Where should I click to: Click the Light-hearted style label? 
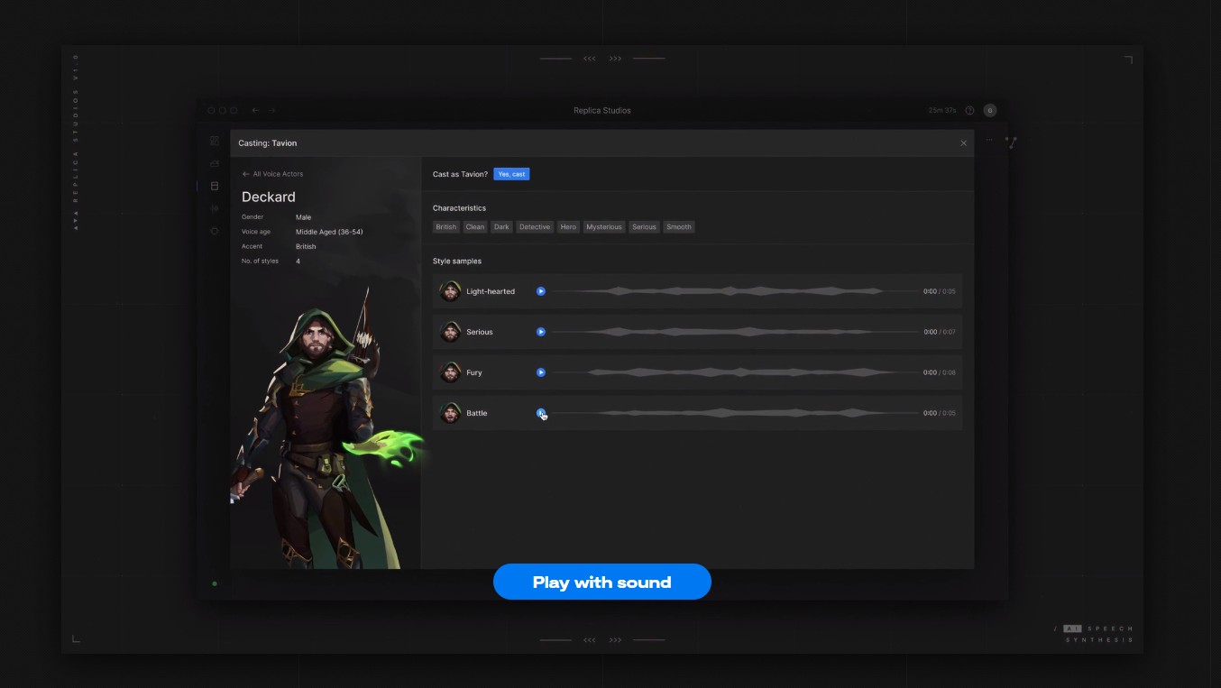coord(491,291)
